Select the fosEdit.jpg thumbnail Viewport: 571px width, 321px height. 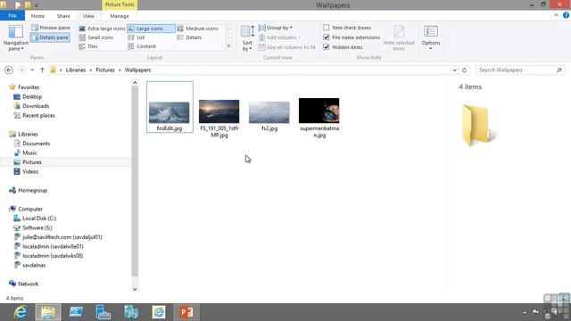coord(170,112)
